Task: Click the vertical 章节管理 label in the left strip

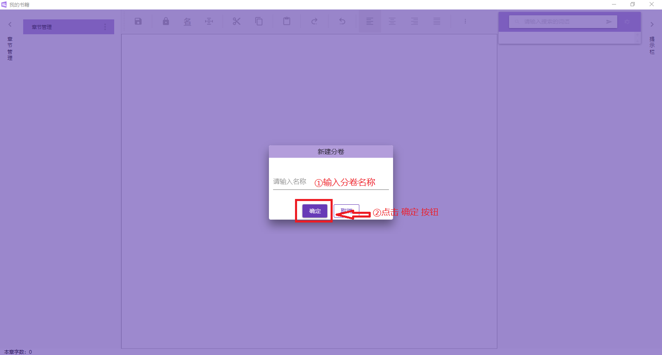Action: coord(10,49)
